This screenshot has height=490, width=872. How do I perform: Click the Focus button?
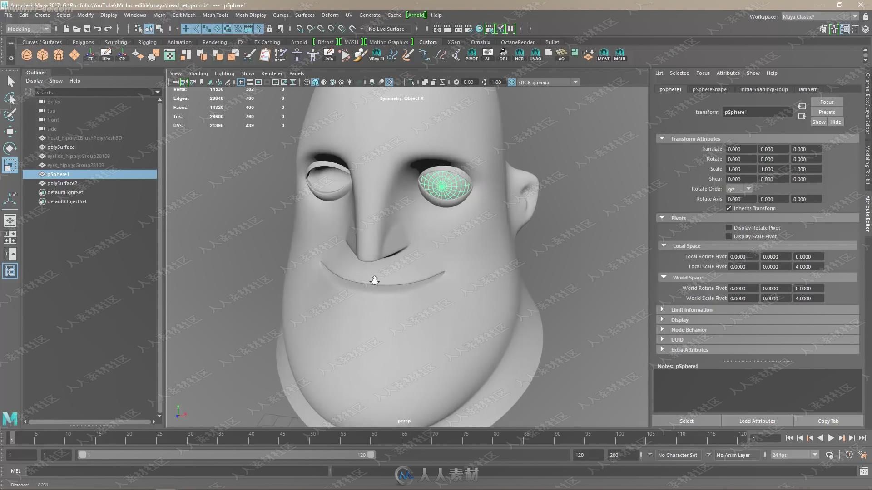(827, 102)
